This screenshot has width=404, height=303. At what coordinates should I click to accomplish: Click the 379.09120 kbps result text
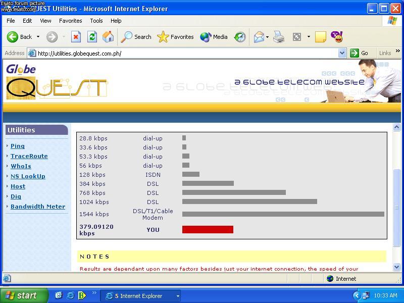[96, 230]
